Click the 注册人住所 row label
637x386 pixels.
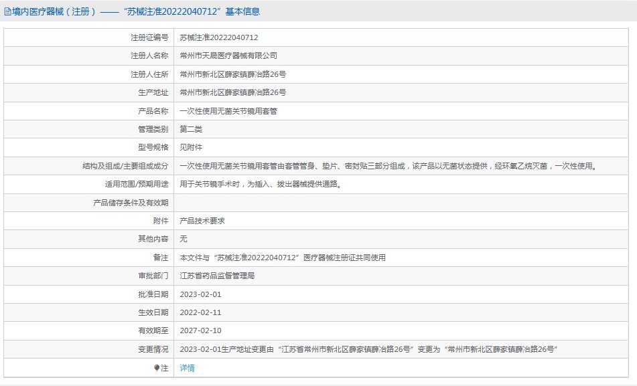pos(149,74)
